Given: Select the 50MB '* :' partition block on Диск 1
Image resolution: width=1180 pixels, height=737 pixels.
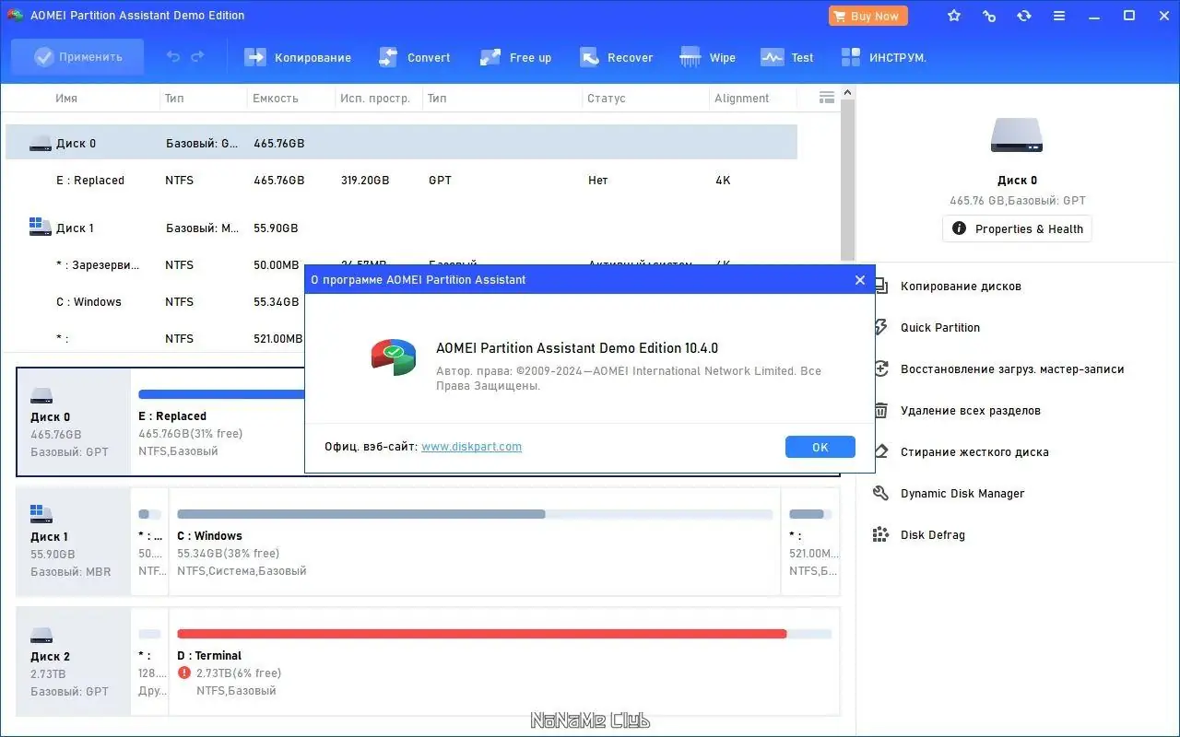Looking at the screenshot, I should click(150, 542).
